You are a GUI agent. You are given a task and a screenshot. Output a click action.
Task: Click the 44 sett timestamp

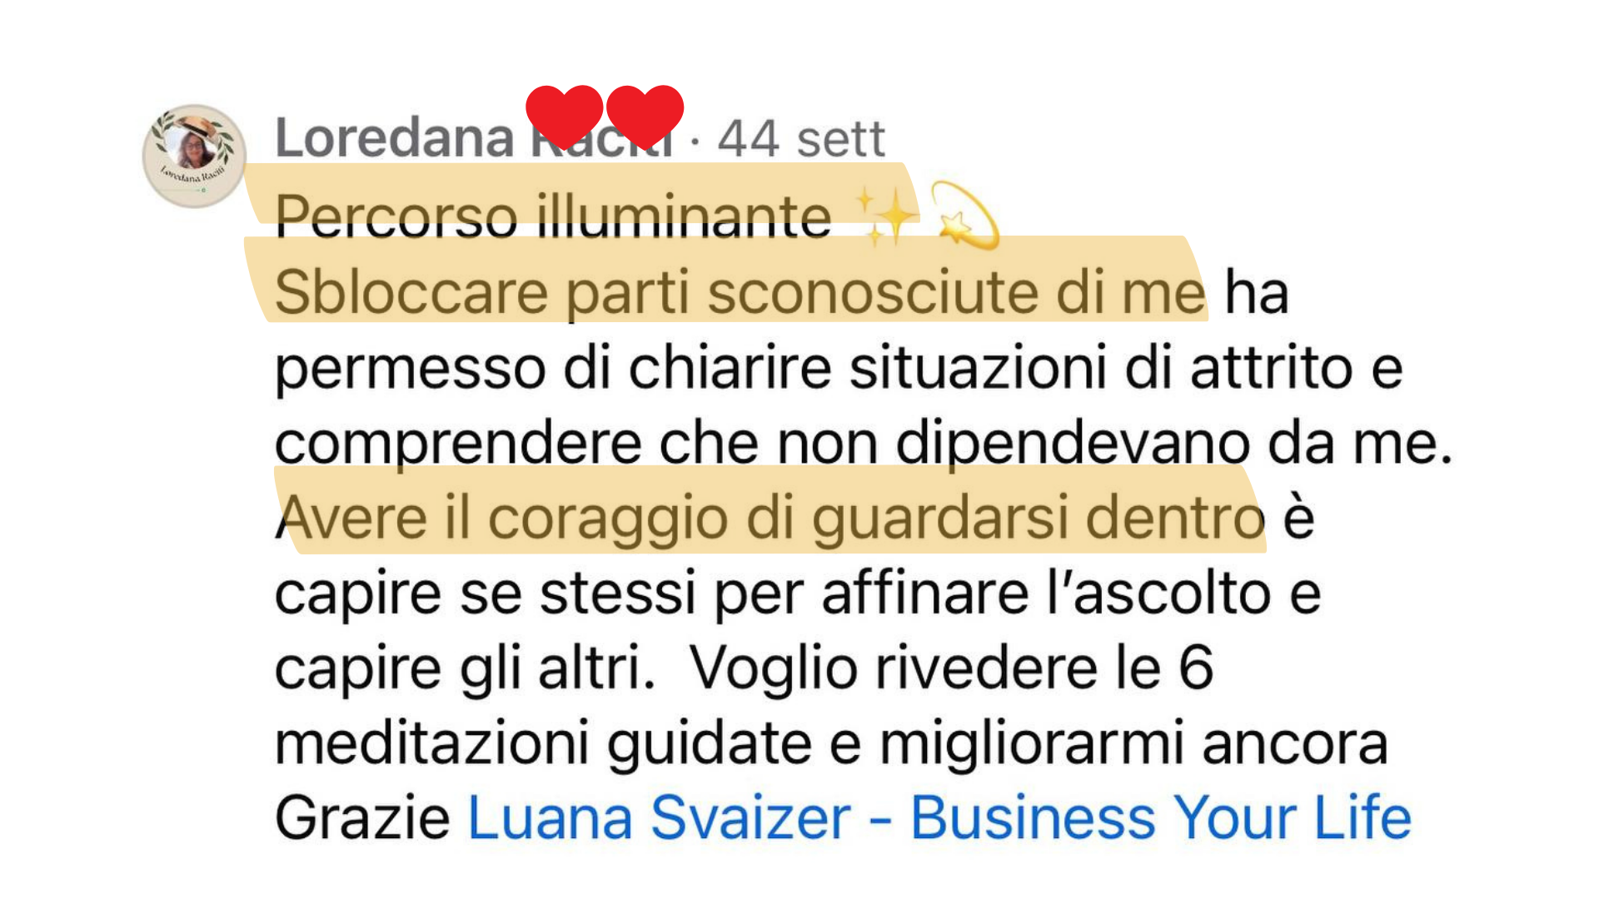coord(801,138)
